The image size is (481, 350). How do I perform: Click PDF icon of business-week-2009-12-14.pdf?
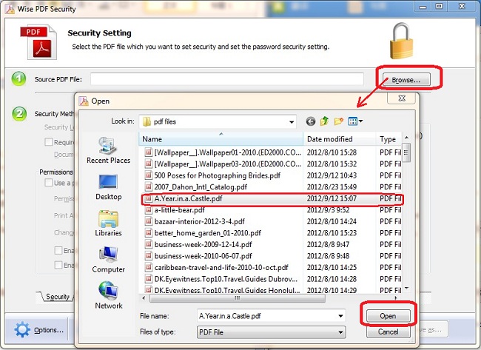click(x=149, y=244)
